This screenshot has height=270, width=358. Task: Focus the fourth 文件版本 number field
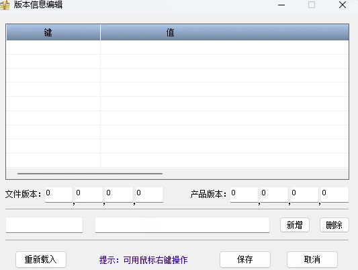tap(149, 195)
